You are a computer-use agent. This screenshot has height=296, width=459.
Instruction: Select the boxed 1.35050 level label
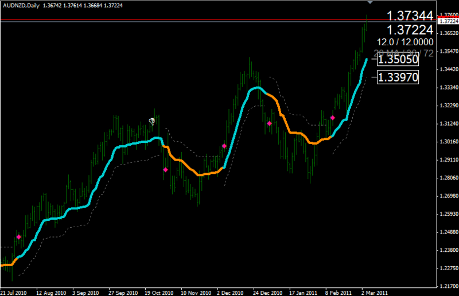398,60
